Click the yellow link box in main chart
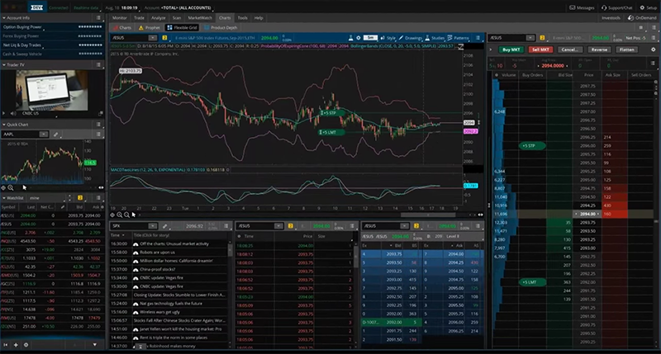The image size is (661, 354). (x=164, y=38)
